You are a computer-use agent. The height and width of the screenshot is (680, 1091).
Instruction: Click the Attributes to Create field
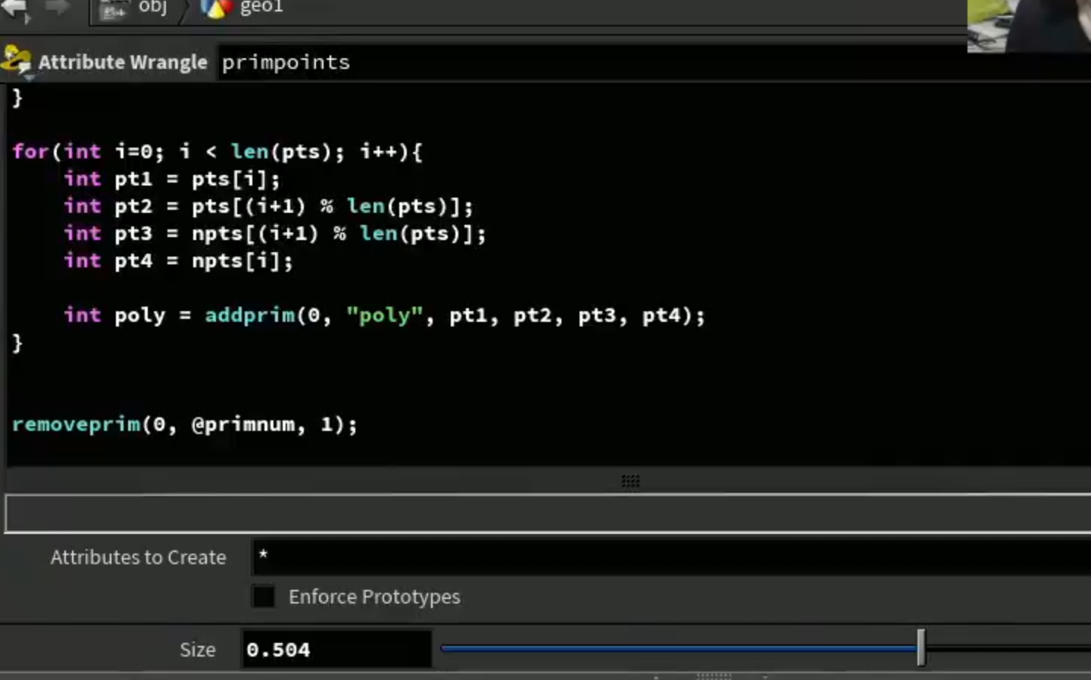tap(671, 557)
